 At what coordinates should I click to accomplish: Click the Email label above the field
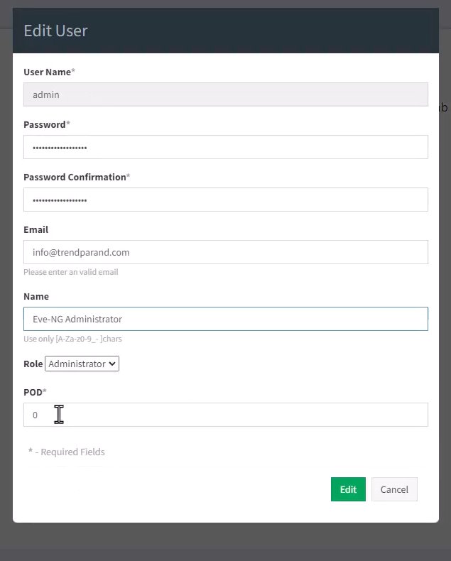click(x=36, y=229)
